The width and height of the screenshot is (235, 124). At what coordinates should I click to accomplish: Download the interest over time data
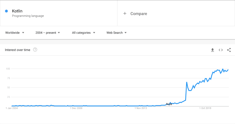click(212, 50)
